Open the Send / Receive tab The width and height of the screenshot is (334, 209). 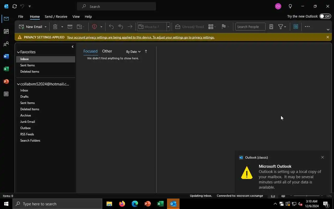click(x=56, y=16)
